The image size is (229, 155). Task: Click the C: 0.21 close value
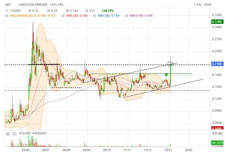click(90, 11)
